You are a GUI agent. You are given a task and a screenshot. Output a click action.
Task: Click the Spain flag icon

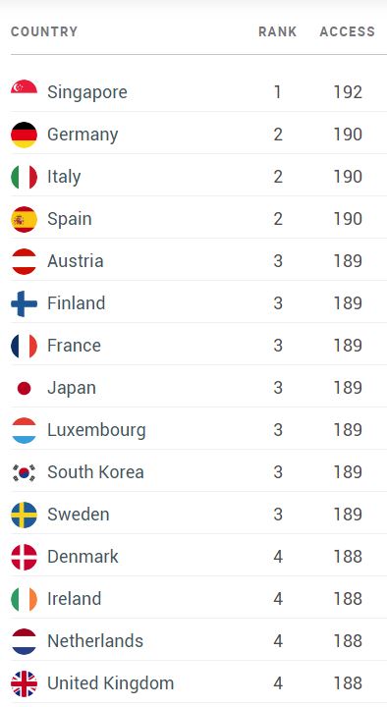click(x=24, y=219)
